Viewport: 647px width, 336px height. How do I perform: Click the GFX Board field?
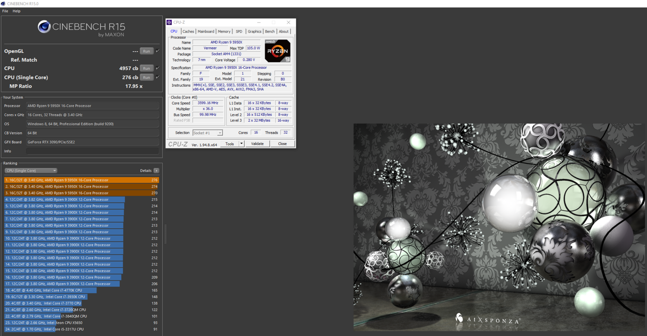93,142
